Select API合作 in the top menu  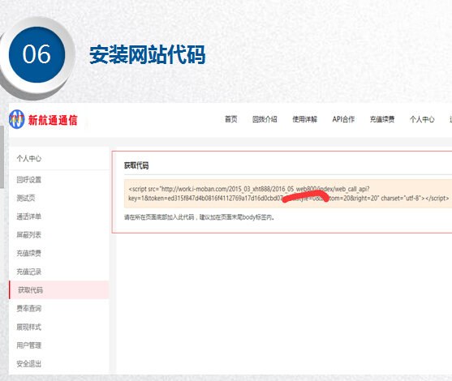pyautogui.click(x=343, y=119)
